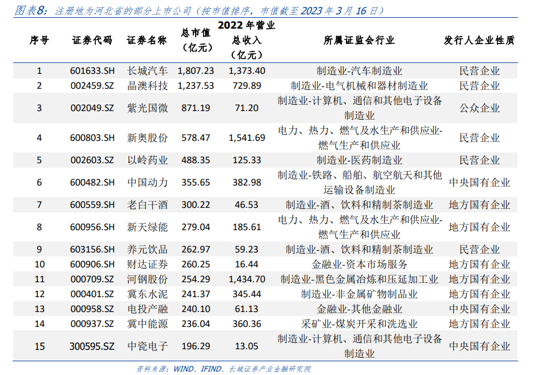
Task: Click the 发行人企业性质 column header
Action: click(479, 40)
